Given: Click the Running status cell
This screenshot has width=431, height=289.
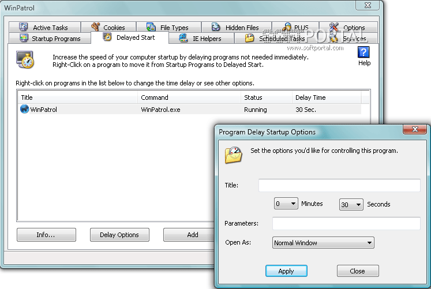Looking at the screenshot, I should (x=256, y=110).
